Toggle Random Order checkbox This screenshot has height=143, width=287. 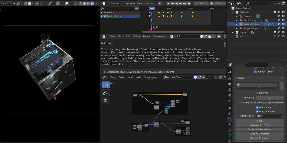[x=255, y=72]
